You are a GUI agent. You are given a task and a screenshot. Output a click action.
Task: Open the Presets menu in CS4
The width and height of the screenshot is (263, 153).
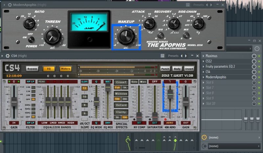(x=173, y=56)
